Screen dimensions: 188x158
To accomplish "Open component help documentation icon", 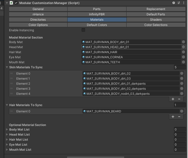I will pos(174,3).
